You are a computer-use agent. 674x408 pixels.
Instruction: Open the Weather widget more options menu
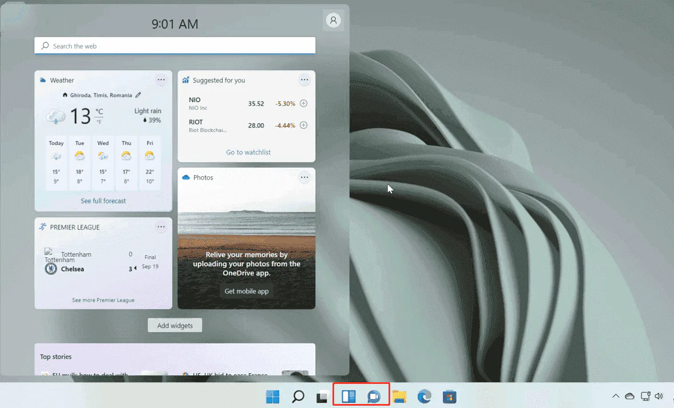coord(161,80)
